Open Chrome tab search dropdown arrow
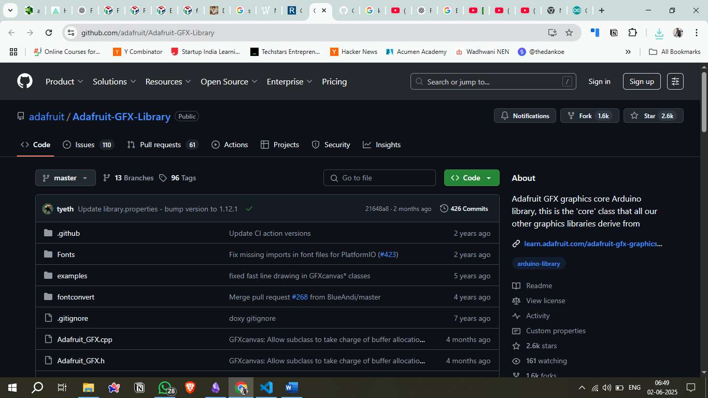 (10, 10)
